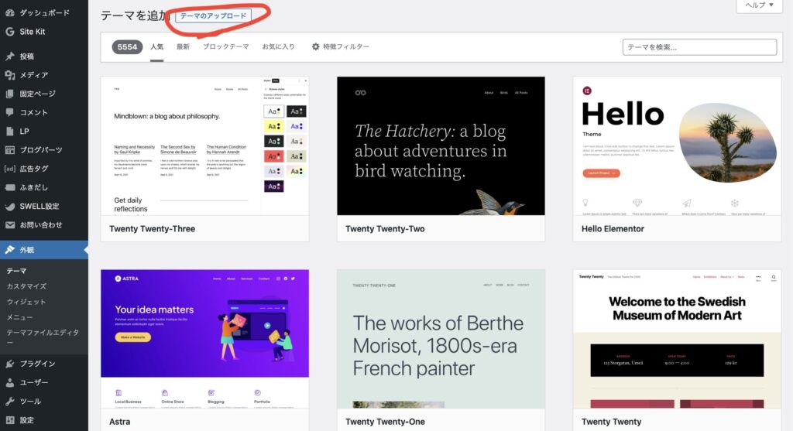Open 投稿 menu in sidebar
The image size is (793, 431).
click(x=27, y=56)
